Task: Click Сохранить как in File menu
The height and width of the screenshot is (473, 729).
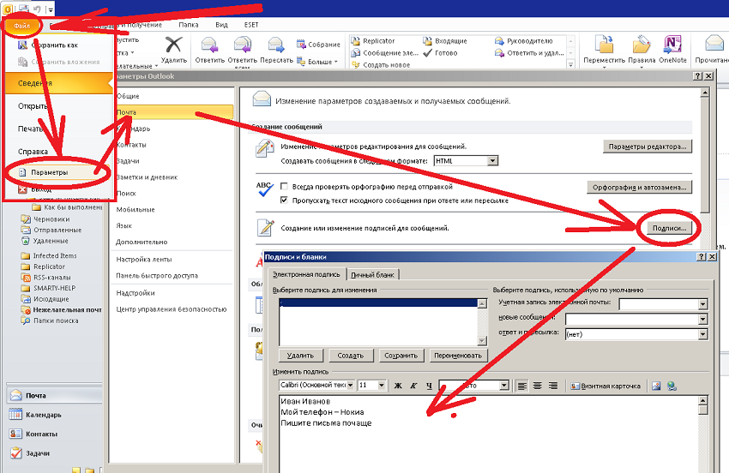Action: 48,45
